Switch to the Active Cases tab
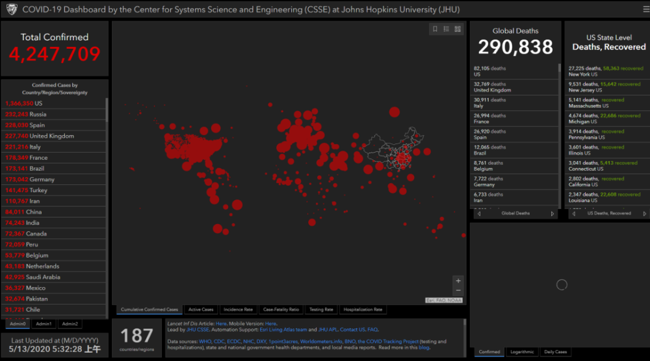The height and width of the screenshot is (361, 650). pos(201,310)
